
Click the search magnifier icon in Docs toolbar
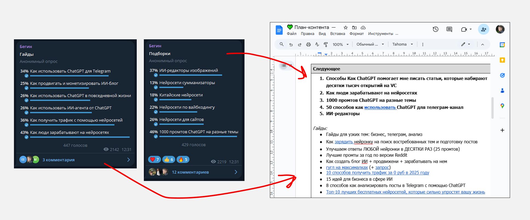(x=281, y=44)
